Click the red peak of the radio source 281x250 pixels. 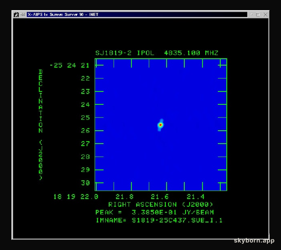tap(161, 125)
